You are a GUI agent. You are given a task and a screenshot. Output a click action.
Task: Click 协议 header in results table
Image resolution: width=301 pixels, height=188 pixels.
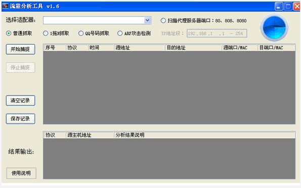click(x=55, y=135)
